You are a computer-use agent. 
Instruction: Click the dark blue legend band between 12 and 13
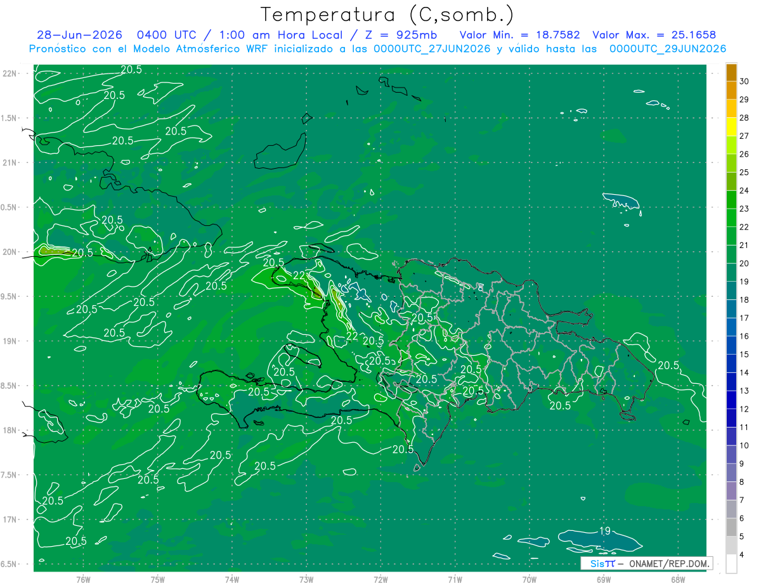(731, 400)
